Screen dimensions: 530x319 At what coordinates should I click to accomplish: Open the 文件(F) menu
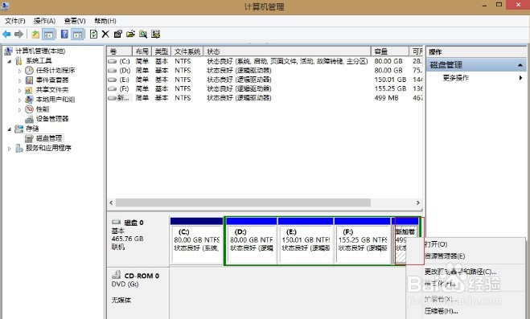click(x=14, y=21)
